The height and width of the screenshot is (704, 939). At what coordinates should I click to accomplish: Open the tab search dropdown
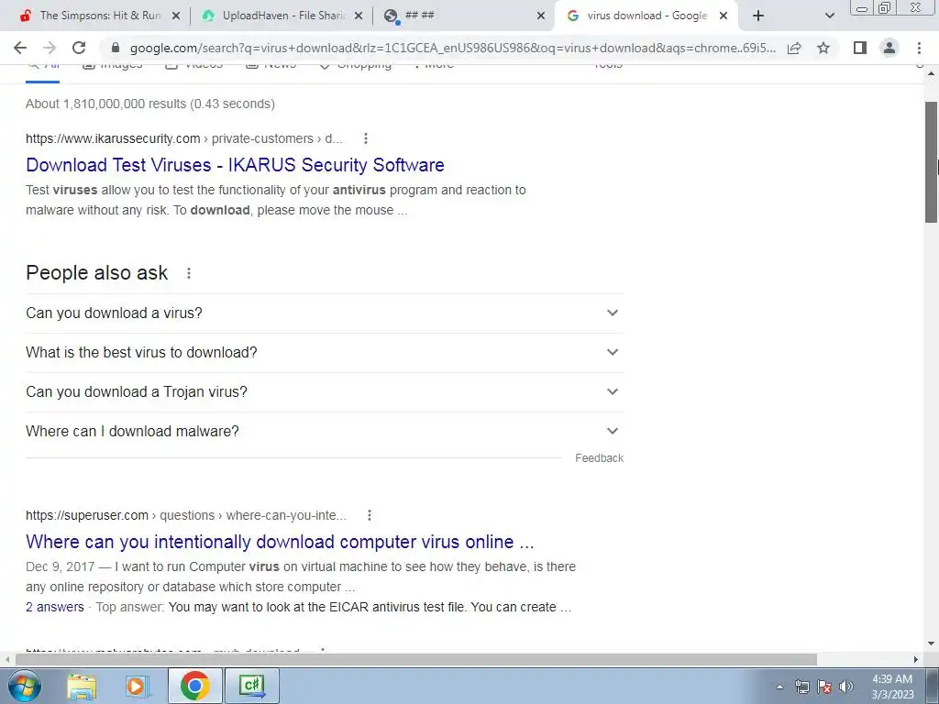pos(829,16)
